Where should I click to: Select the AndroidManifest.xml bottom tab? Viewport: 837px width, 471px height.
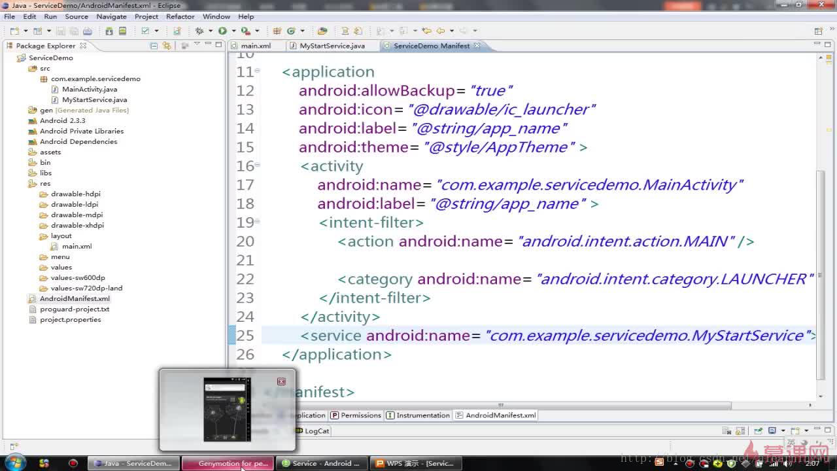(496, 415)
